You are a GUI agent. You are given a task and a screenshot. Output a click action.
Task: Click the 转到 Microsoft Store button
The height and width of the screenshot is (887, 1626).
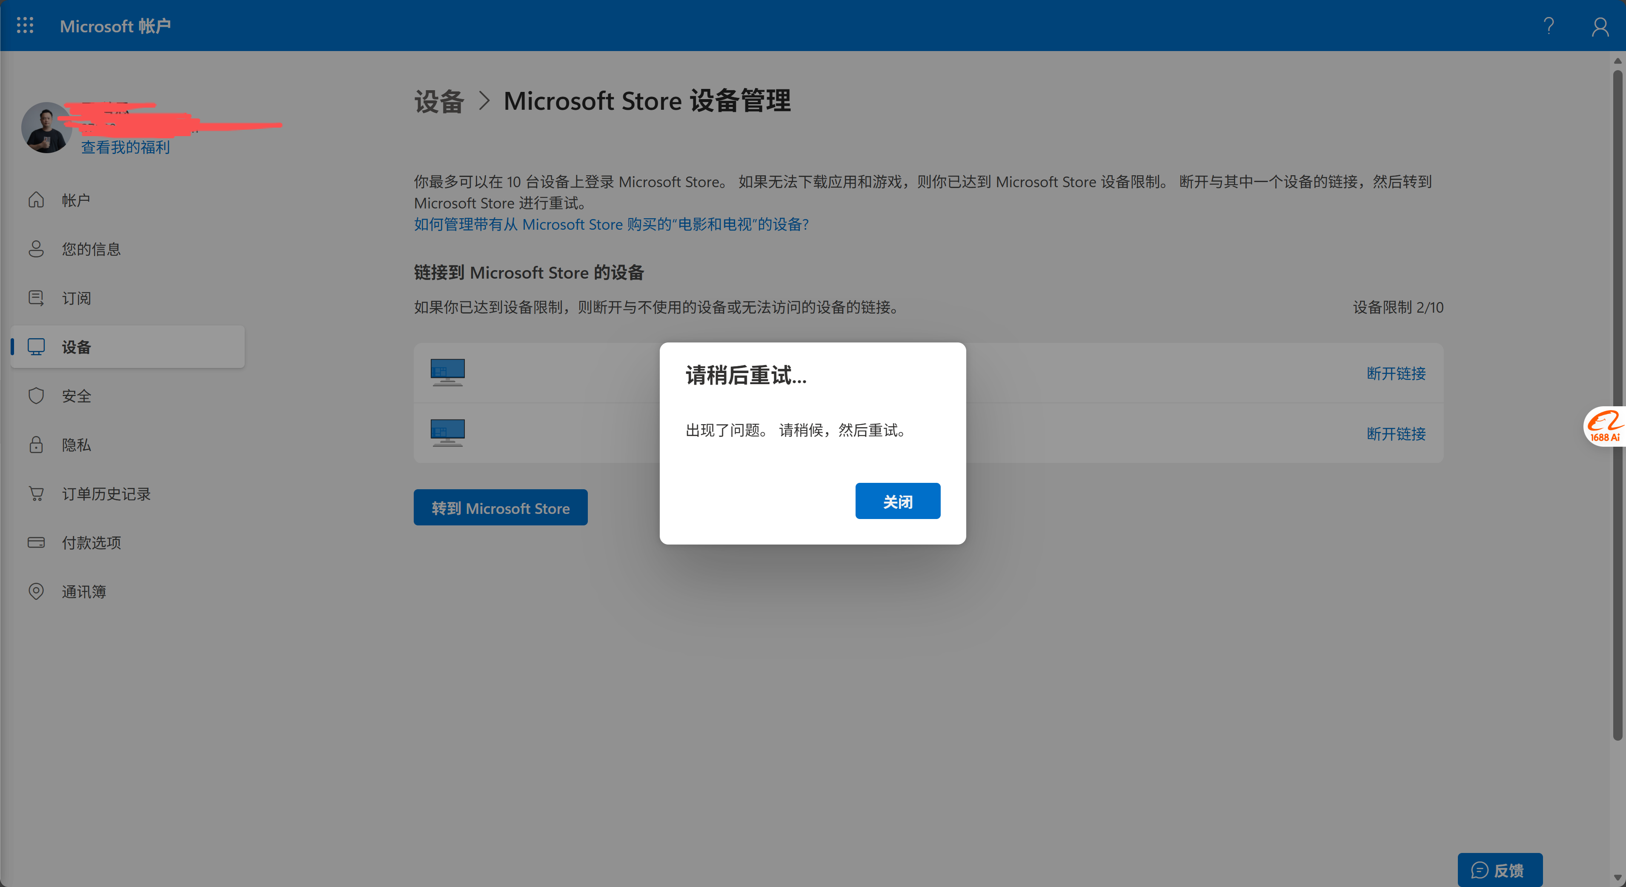point(501,507)
